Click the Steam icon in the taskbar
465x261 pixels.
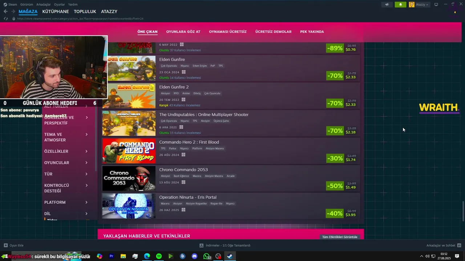click(x=230, y=256)
